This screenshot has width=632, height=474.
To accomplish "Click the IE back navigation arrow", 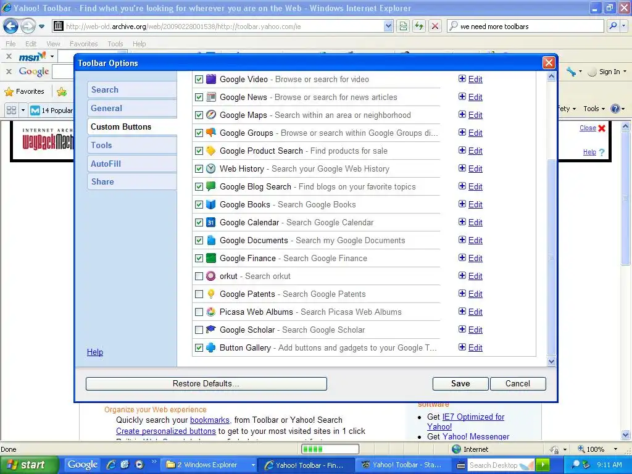I will click(11, 27).
